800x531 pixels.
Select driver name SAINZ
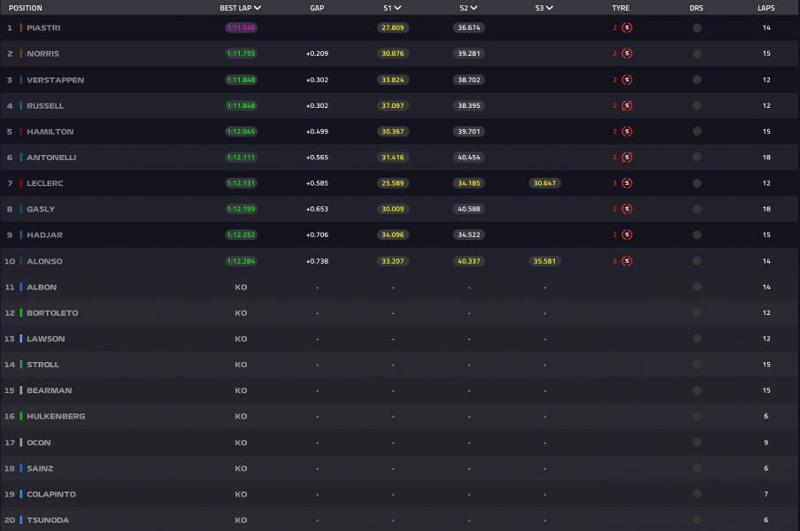[x=40, y=468]
